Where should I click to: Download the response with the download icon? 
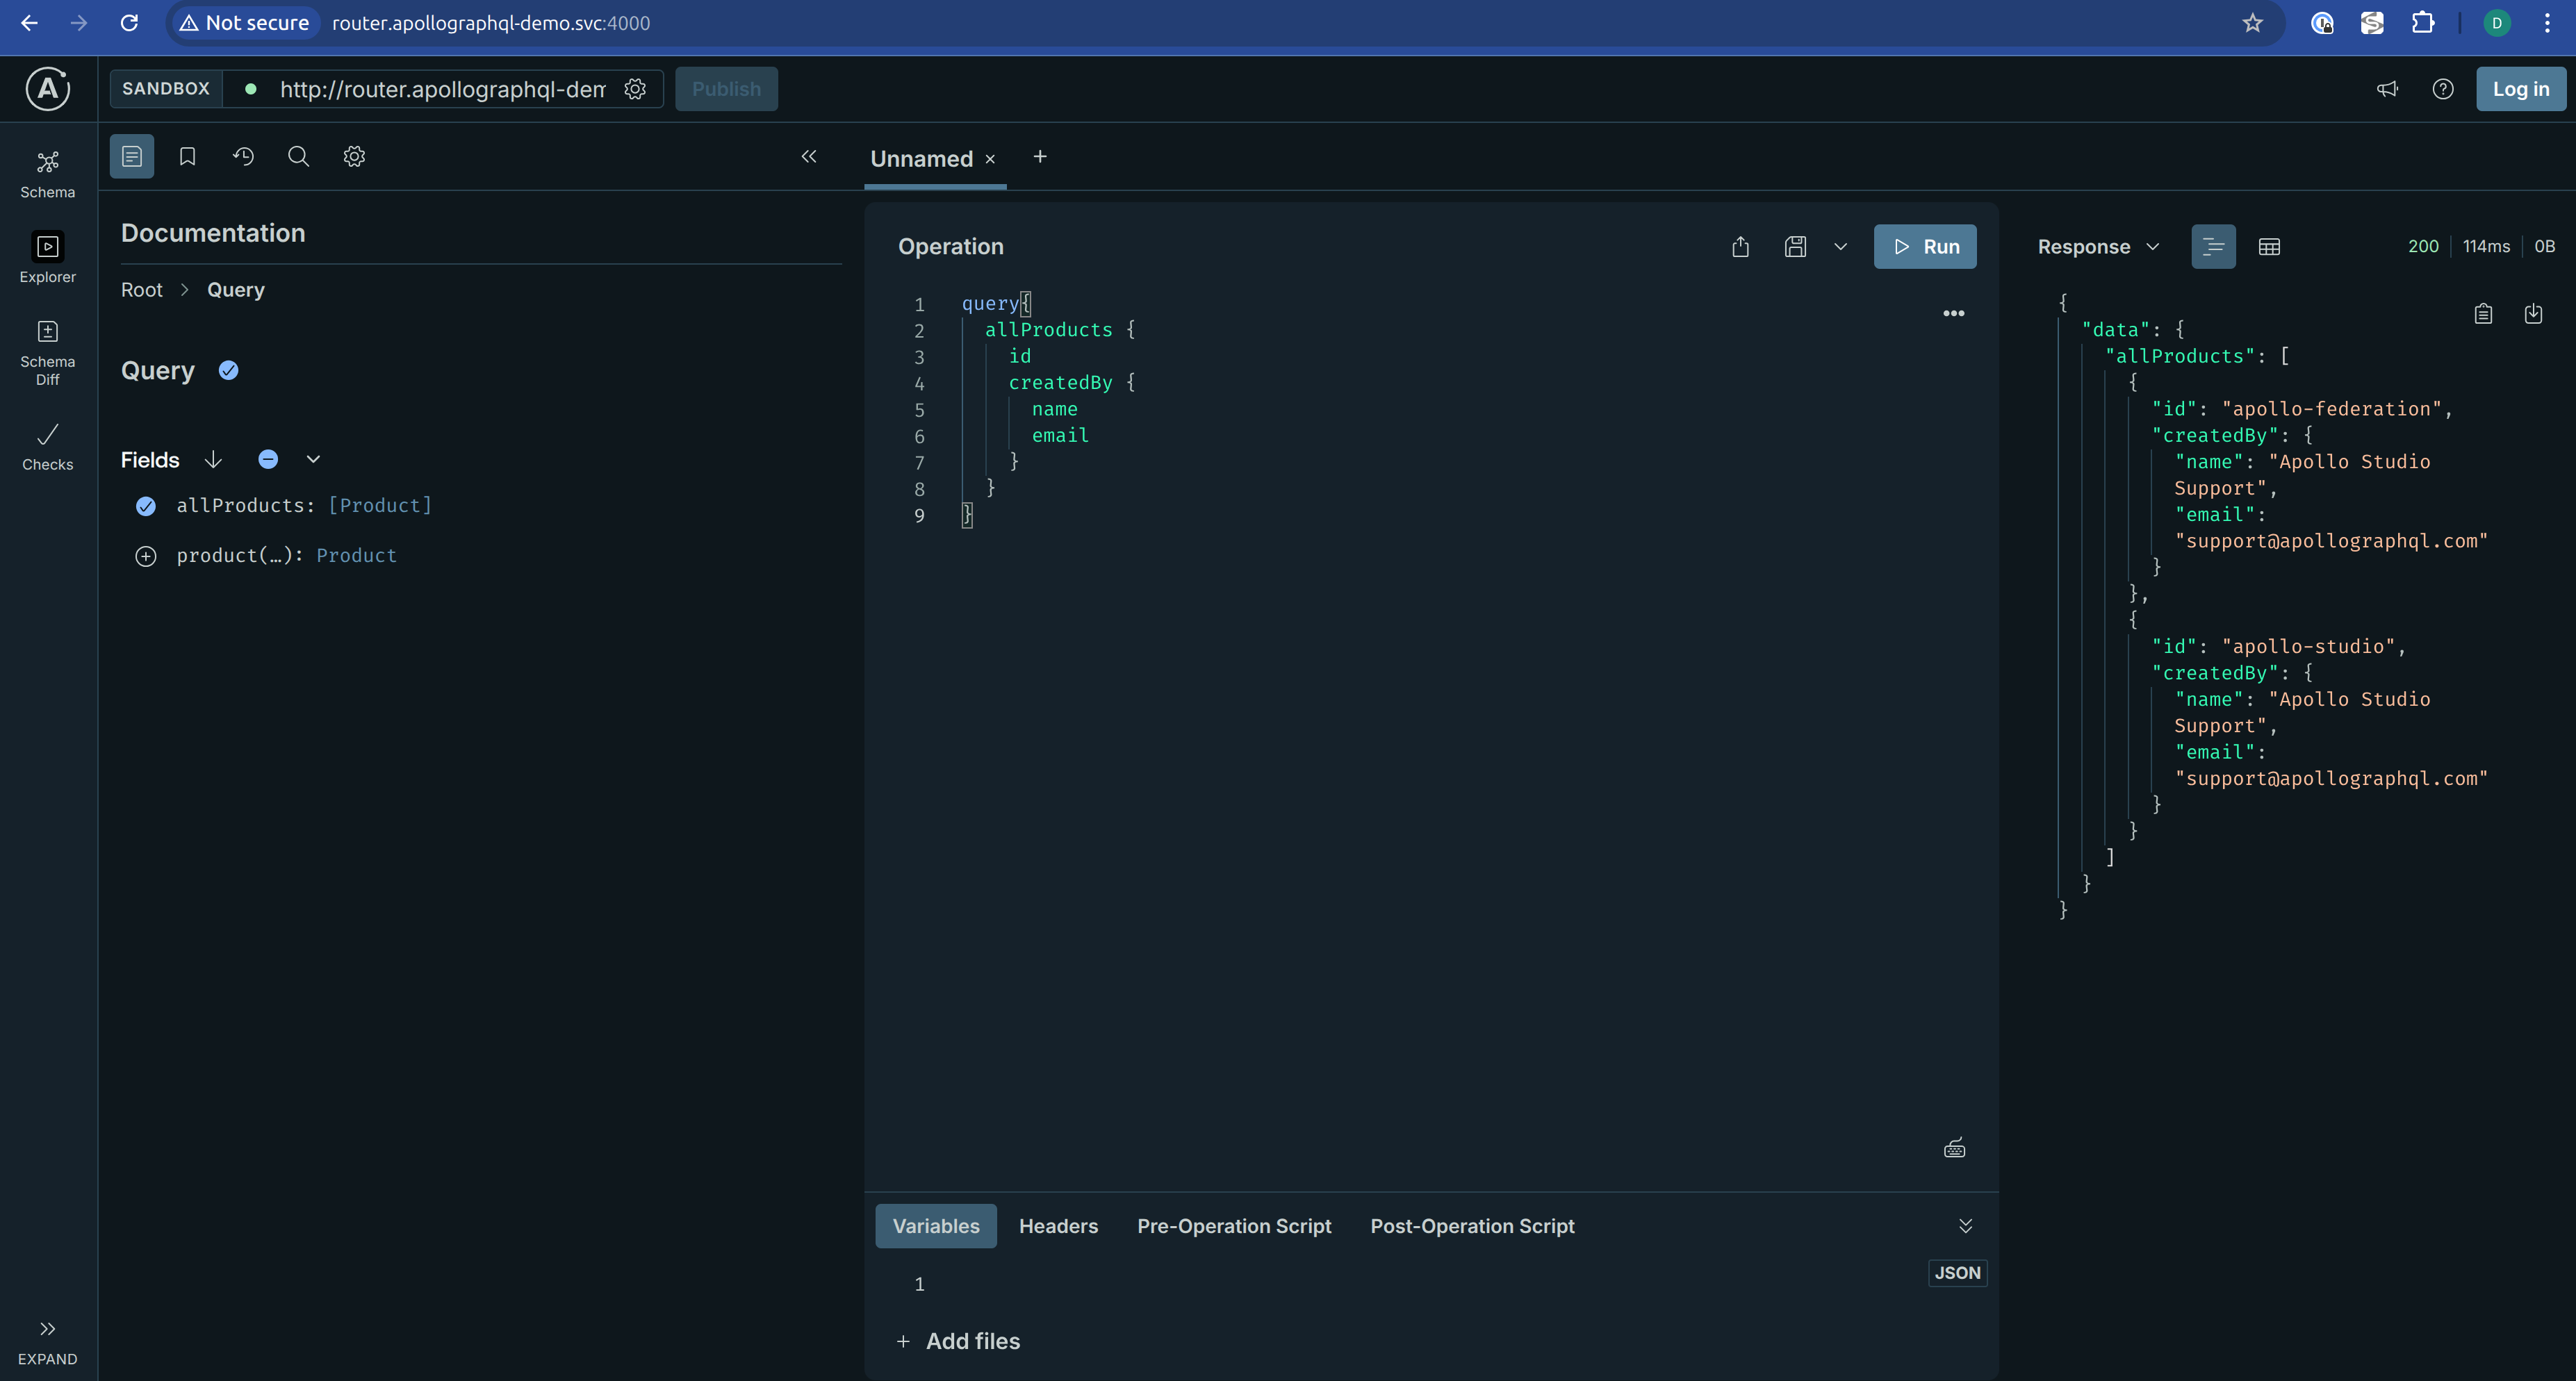(2533, 314)
